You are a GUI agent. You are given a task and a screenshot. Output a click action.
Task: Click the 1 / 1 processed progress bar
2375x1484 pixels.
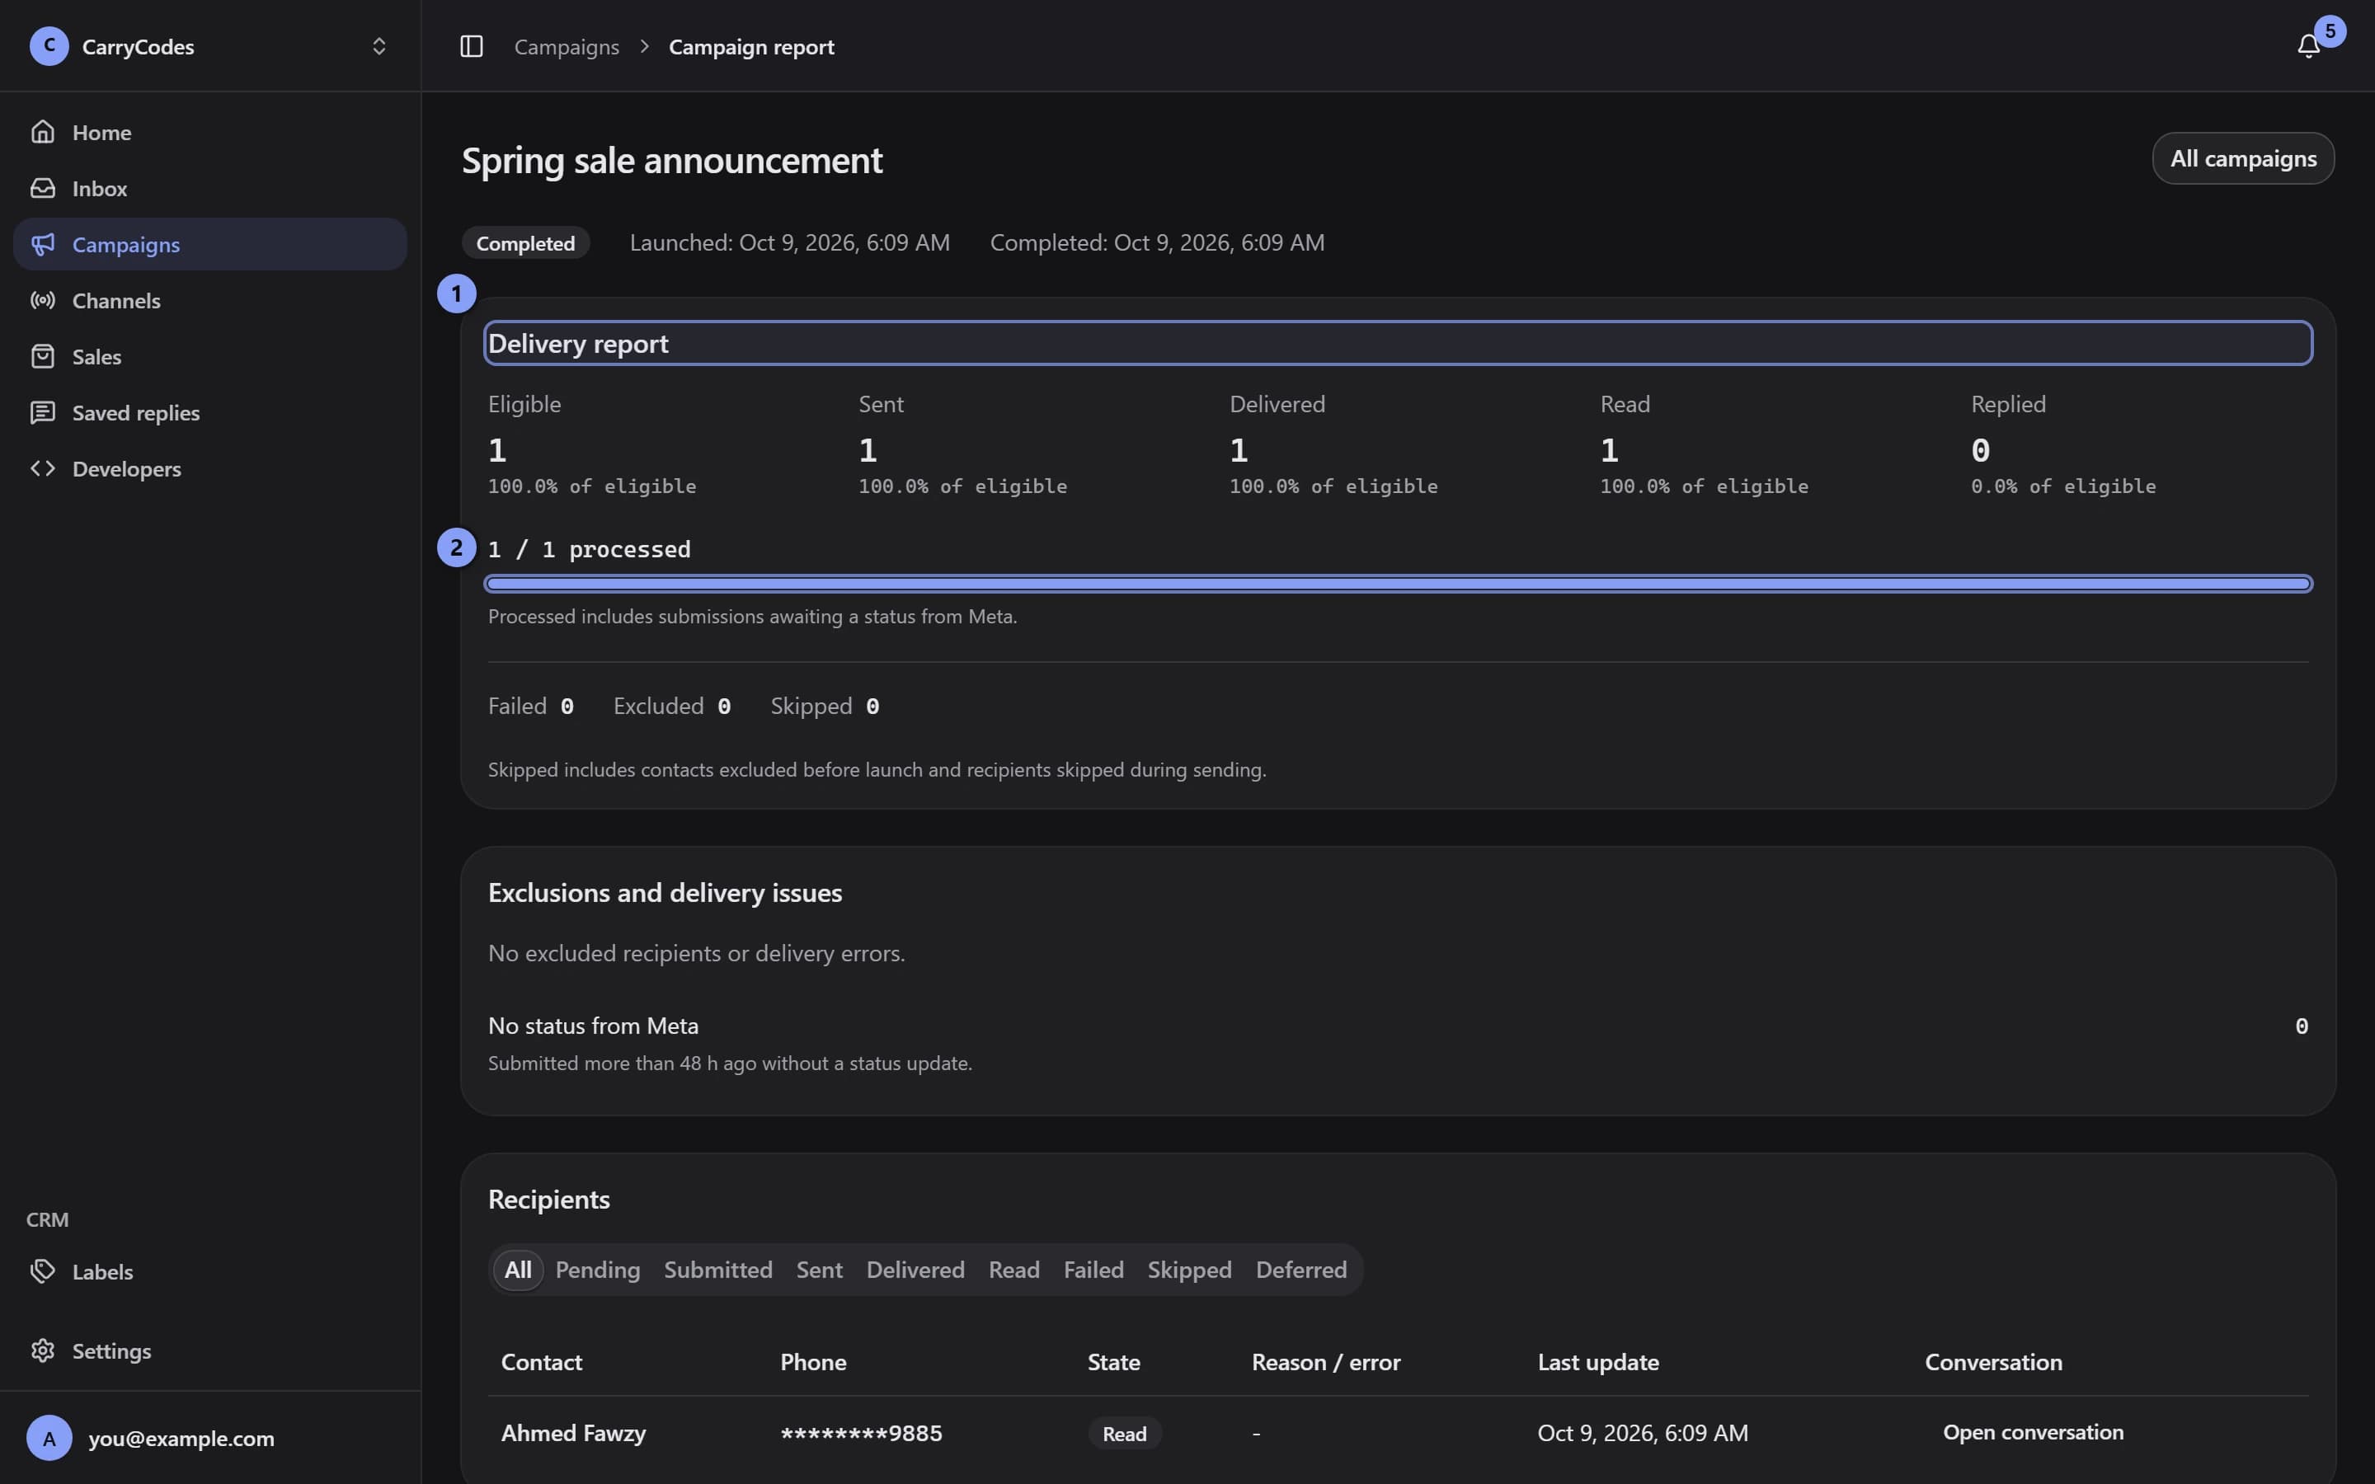click(1399, 584)
